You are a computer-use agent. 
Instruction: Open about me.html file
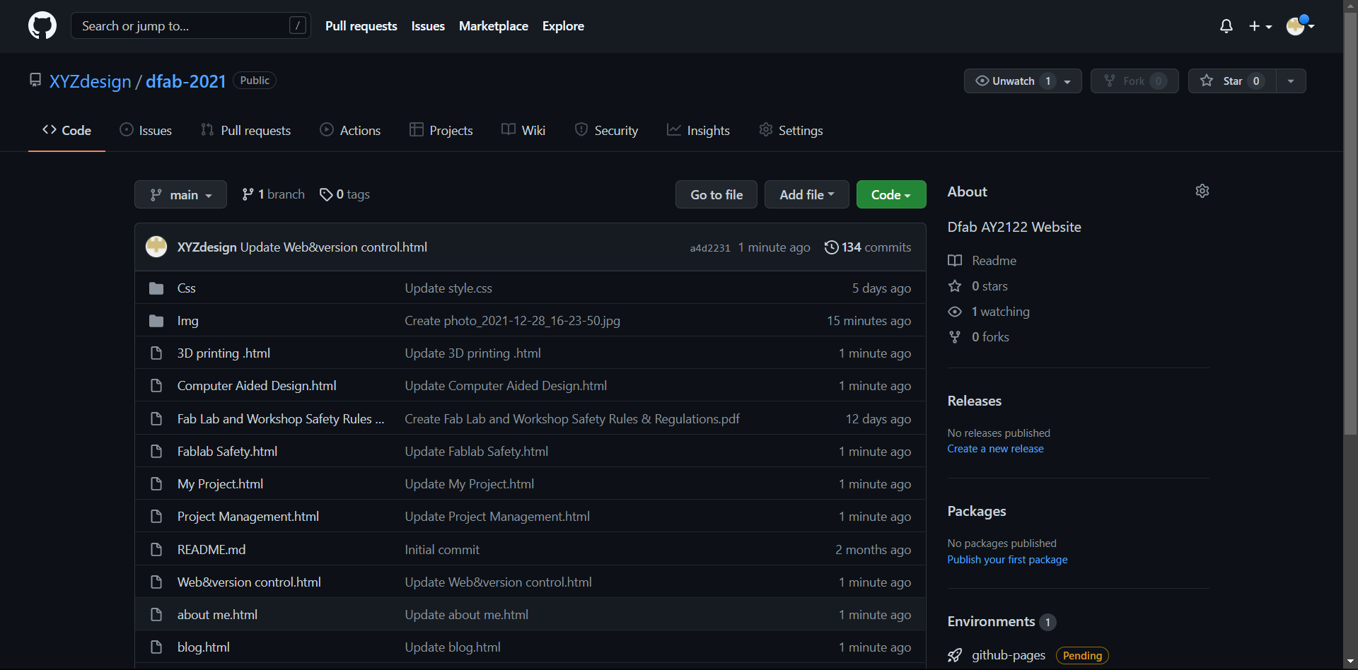[x=217, y=615]
